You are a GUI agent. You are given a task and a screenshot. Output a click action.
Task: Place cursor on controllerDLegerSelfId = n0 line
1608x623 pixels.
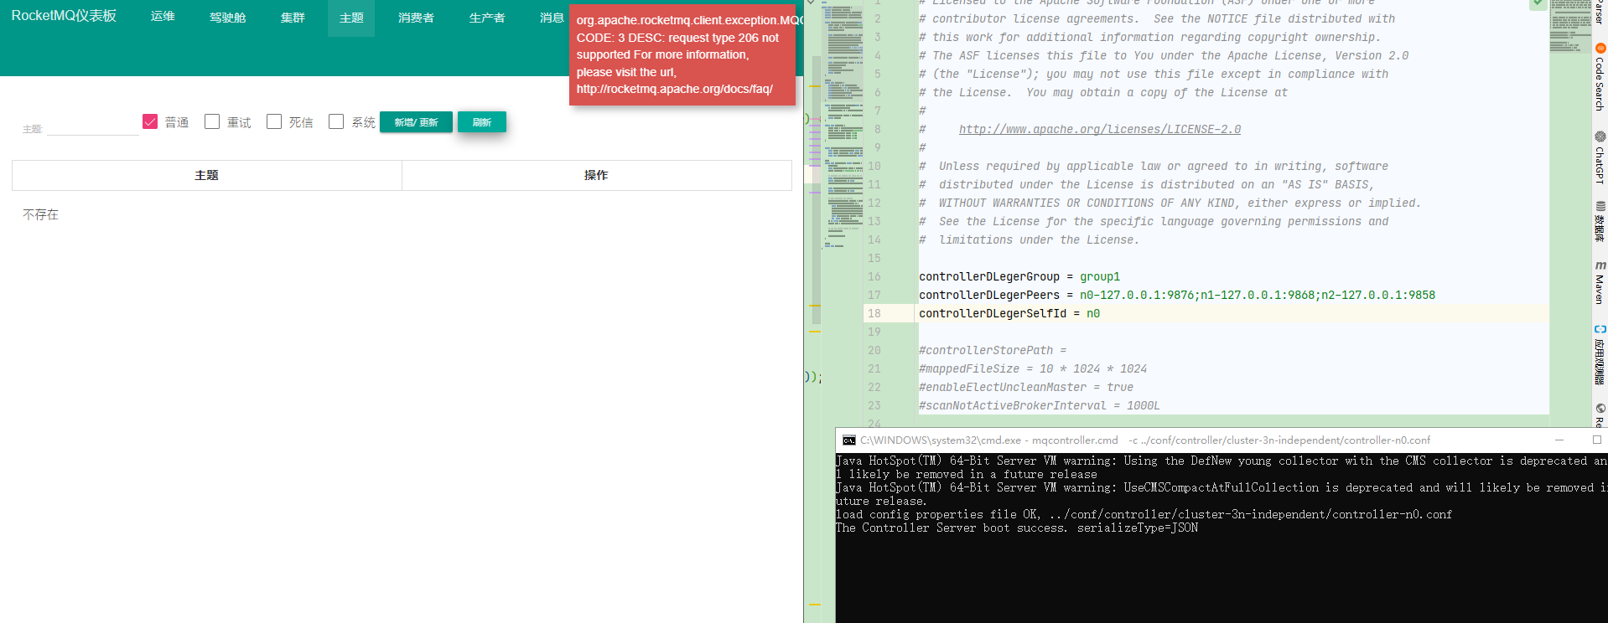pos(1009,313)
